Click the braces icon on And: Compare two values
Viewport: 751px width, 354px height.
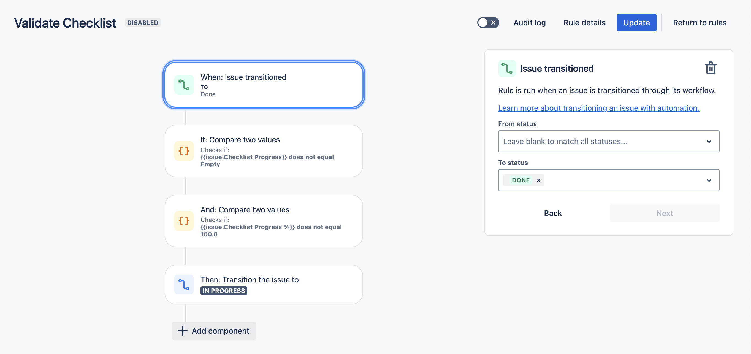click(x=184, y=221)
